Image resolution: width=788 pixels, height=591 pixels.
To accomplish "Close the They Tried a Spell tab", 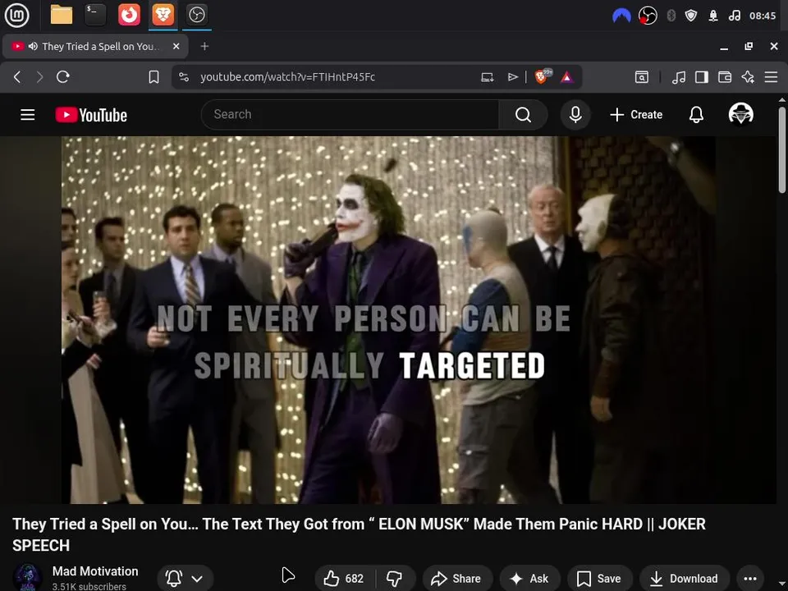I will pos(176,46).
